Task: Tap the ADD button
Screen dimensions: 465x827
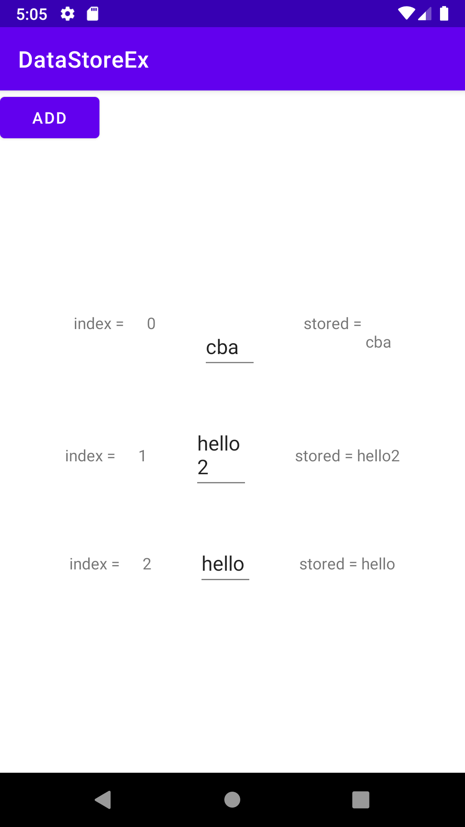Action: [50, 117]
